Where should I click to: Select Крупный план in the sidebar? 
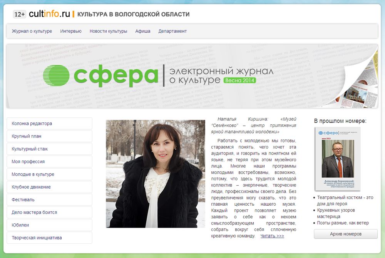click(x=49, y=136)
